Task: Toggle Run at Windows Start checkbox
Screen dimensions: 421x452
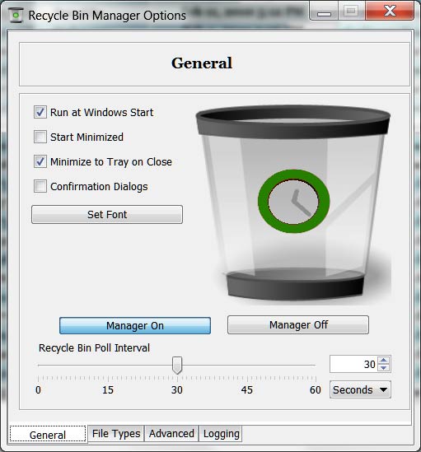Action: pyautogui.click(x=40, y=112)
